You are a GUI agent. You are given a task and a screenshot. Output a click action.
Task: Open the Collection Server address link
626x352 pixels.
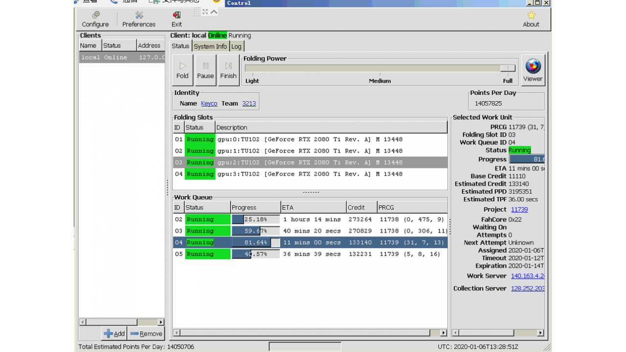click(x=528, y=288)
